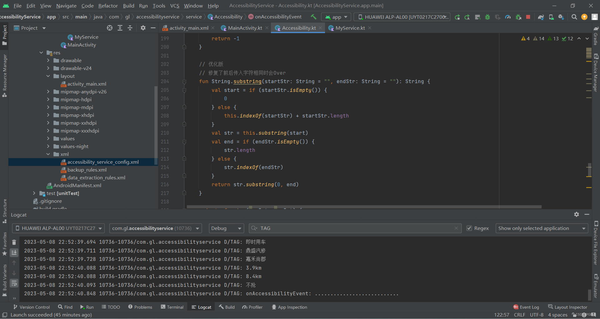
Task: Open the Build menu in menu bar
Action: coord(128,6)
